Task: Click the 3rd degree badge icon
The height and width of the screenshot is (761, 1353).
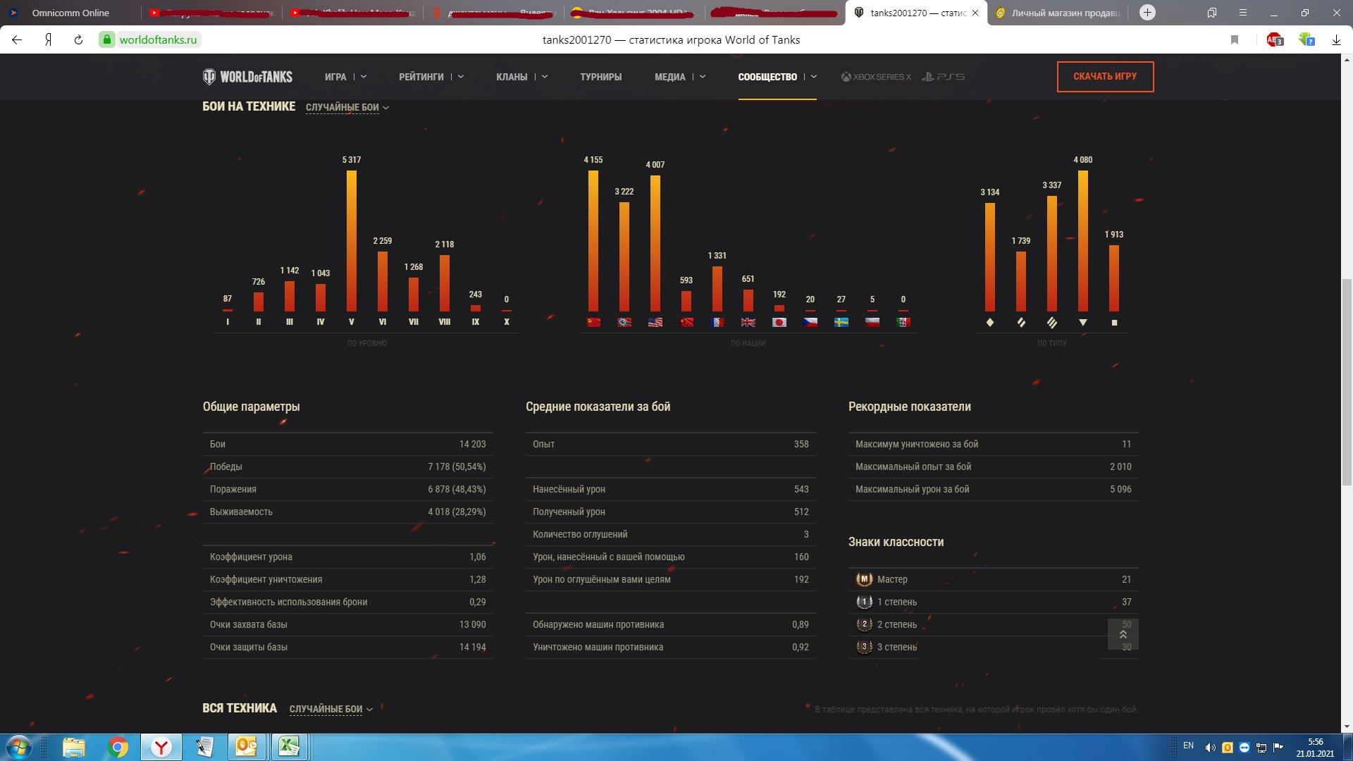Action: tap(864, 647)
